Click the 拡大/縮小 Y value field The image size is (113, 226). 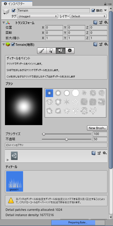pos(76,38)
